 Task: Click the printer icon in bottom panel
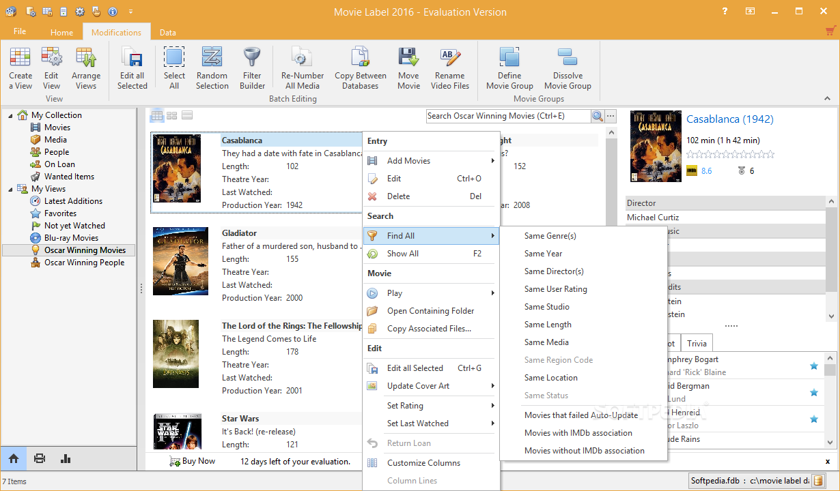[40, 458]
